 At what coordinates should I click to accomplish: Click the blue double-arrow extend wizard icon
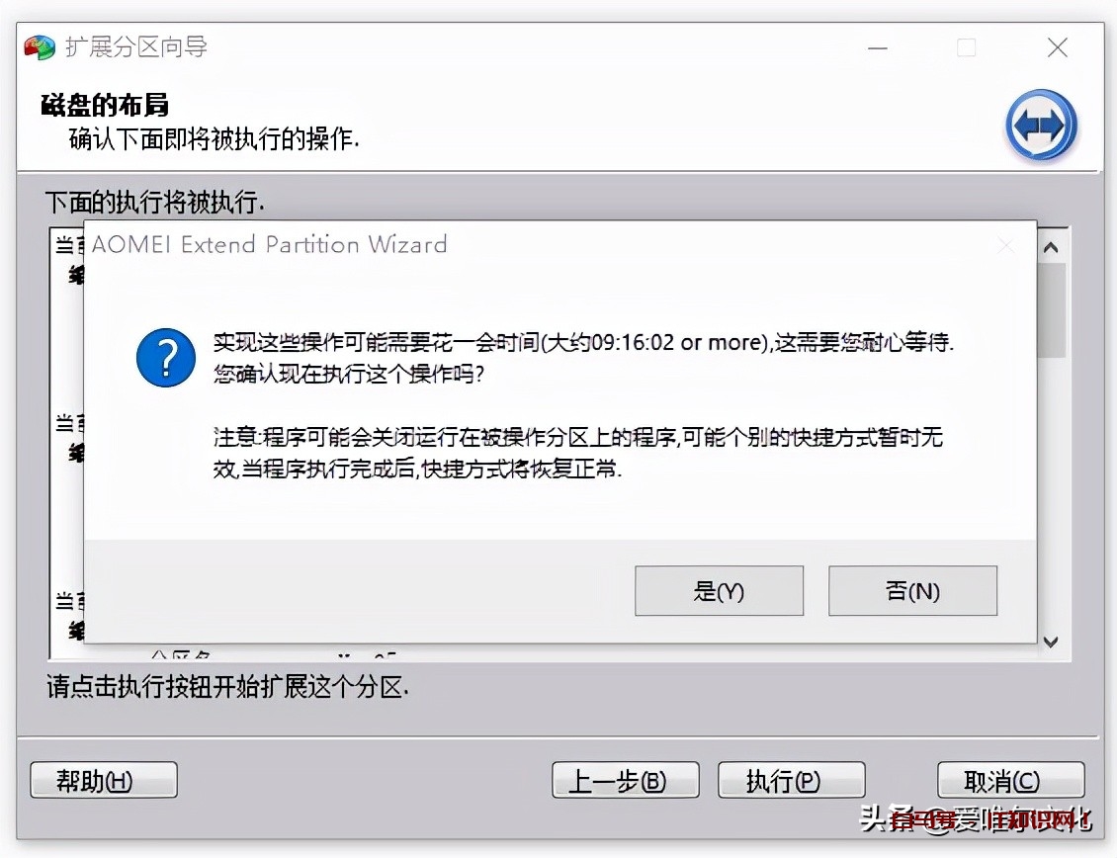[1041, 126]
